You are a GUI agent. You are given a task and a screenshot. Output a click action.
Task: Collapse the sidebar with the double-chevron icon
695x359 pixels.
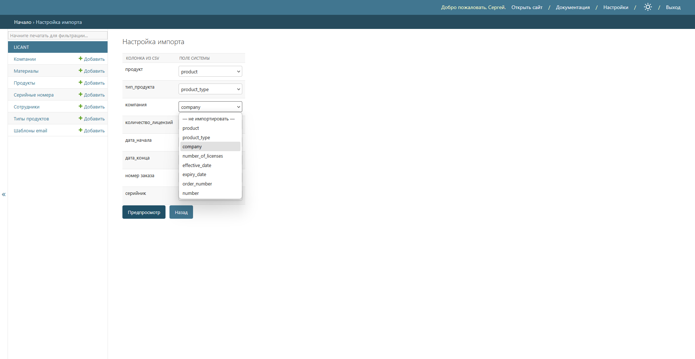[x=4, y=195]
